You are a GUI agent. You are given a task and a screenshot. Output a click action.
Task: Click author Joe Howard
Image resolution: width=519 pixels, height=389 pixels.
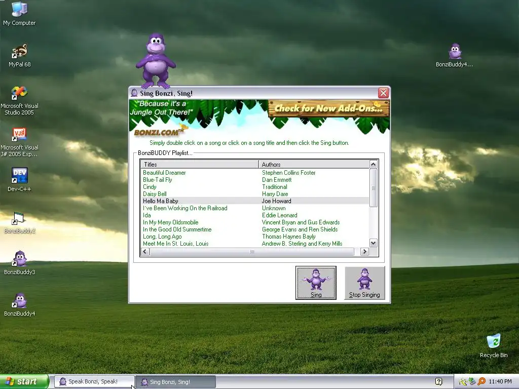(276, 201)
